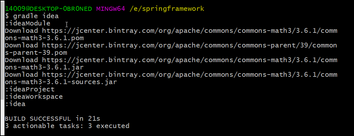The height and width of the screenshot is (136, 354).
Task: Click the BUILD SUCCESSFUL message
Action: pyautogui.click(x=38, y=118)
